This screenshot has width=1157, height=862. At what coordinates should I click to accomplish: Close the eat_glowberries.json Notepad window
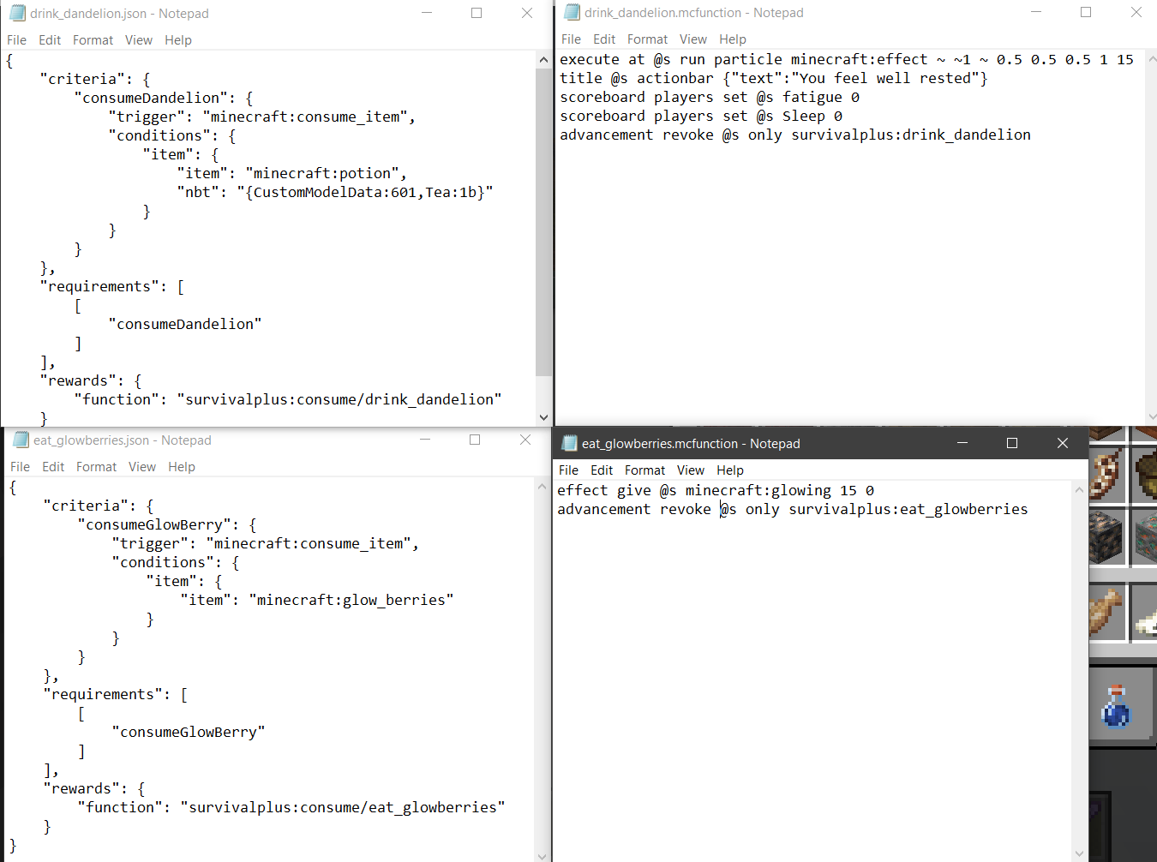point(525,440)
